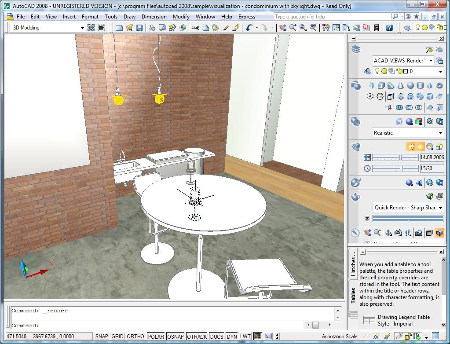The width and height of the screenshot is (450, 344).
Task: Toggle LWT lineweight display
Action: tap(245, 336)
